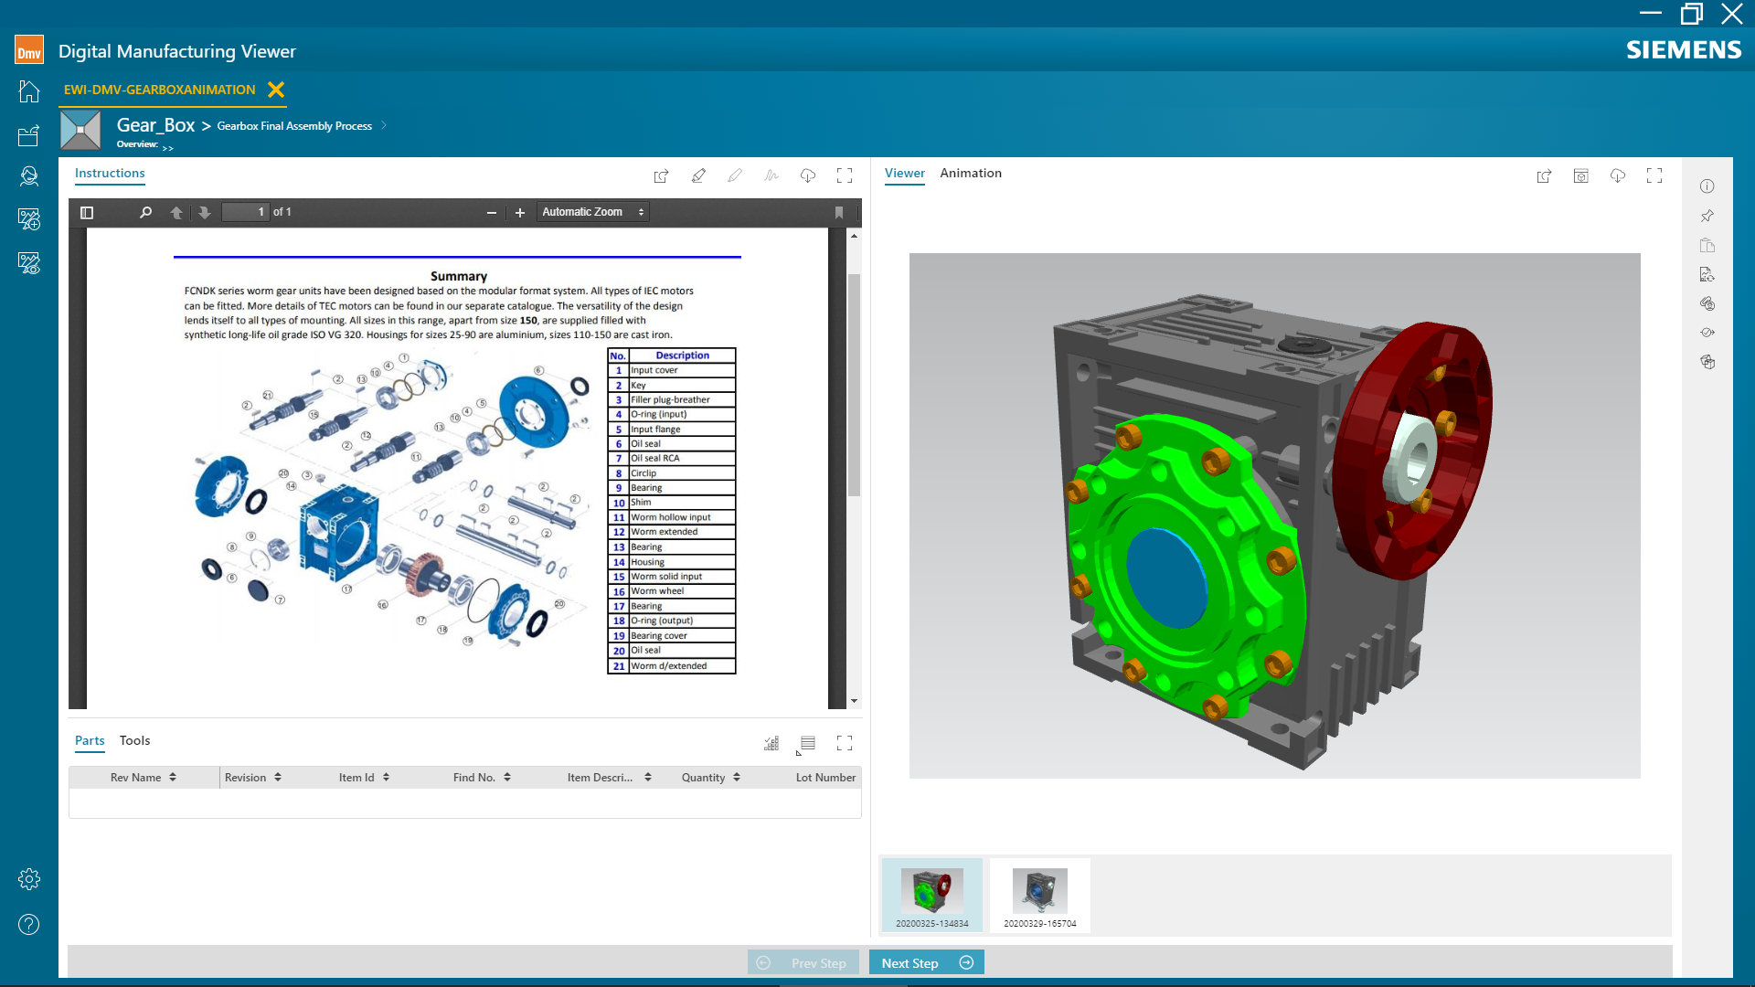Screen dimensions: 1755x987
Task: Decrease zoom with the minus control
Action: [x=491, y=212]
